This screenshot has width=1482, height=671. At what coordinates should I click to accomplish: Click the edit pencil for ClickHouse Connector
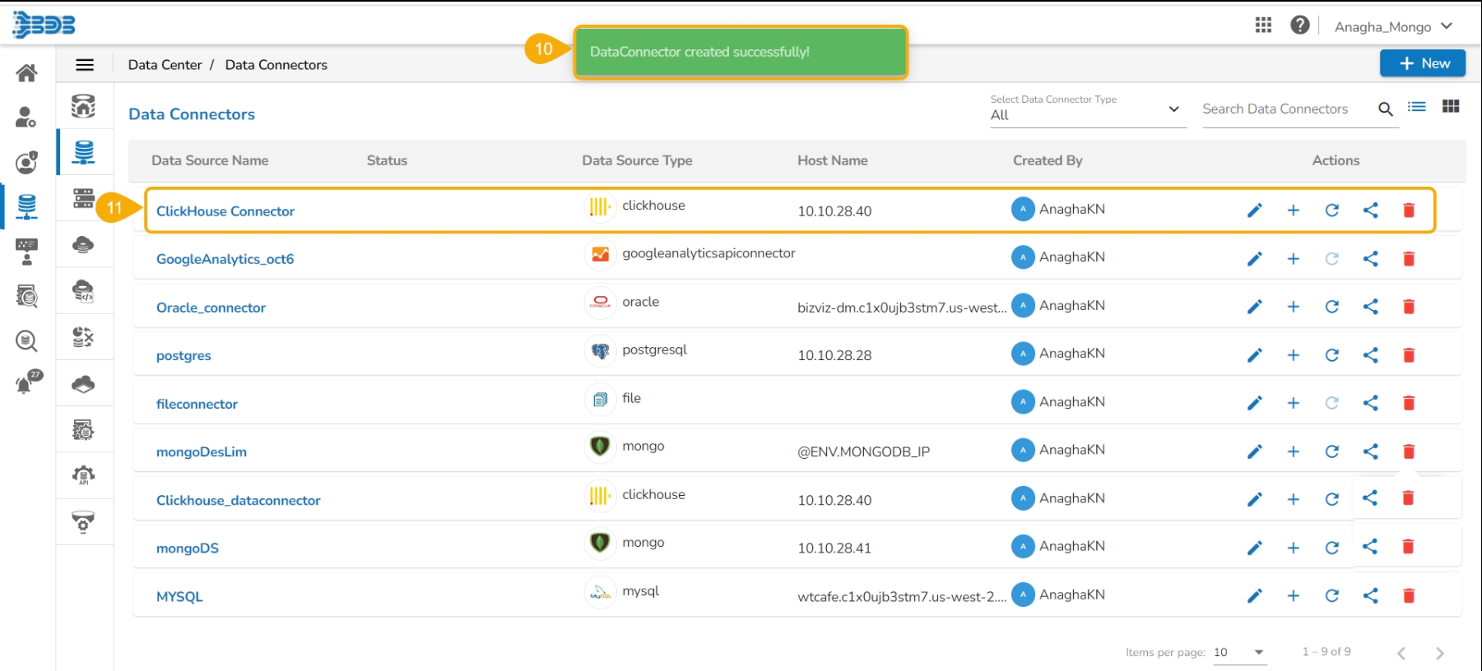[1254, 211]
